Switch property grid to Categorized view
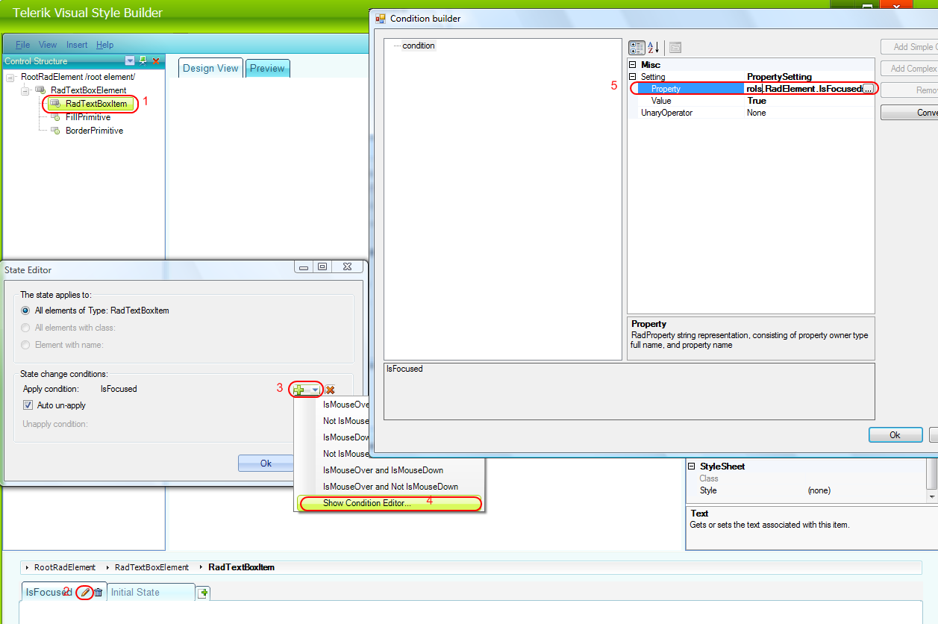 click(x=637, y=48)
